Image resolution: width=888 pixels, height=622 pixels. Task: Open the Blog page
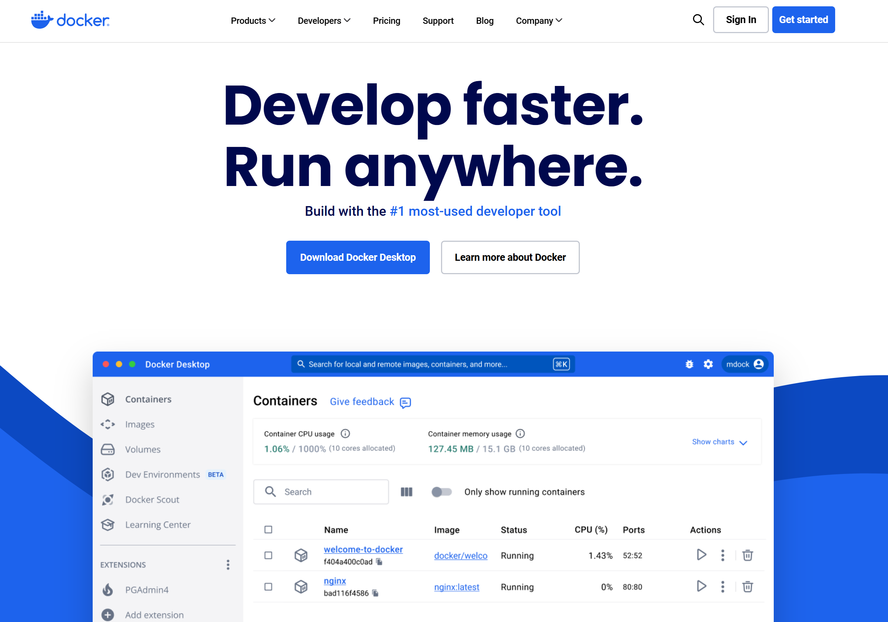[x=485, y=20]
